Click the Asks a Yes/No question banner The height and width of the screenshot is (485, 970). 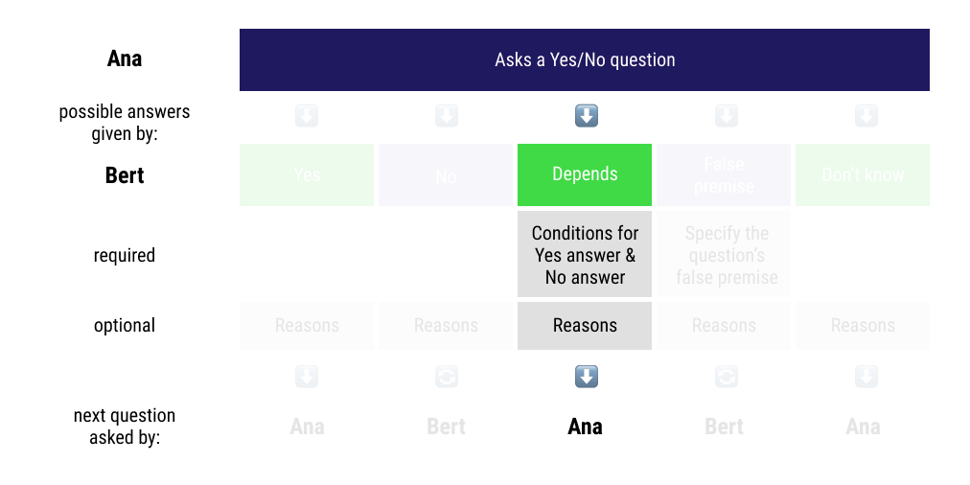click(585, 59)
